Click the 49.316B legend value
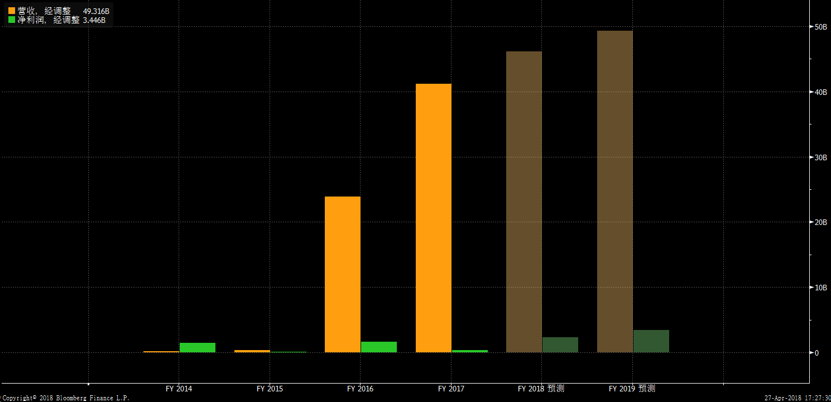Image resolution: width=831 pixels, height=402 pixels. click(x=96, y=11)
